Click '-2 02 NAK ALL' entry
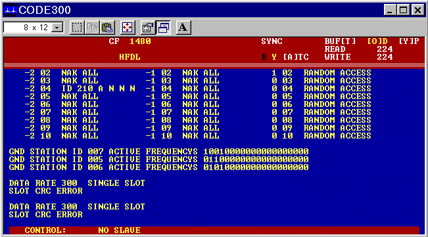The image size is (428, 237). tap(61, 73)
